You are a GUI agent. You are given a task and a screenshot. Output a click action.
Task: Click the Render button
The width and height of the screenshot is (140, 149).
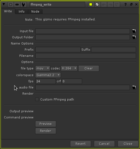(x=46, y=131)
